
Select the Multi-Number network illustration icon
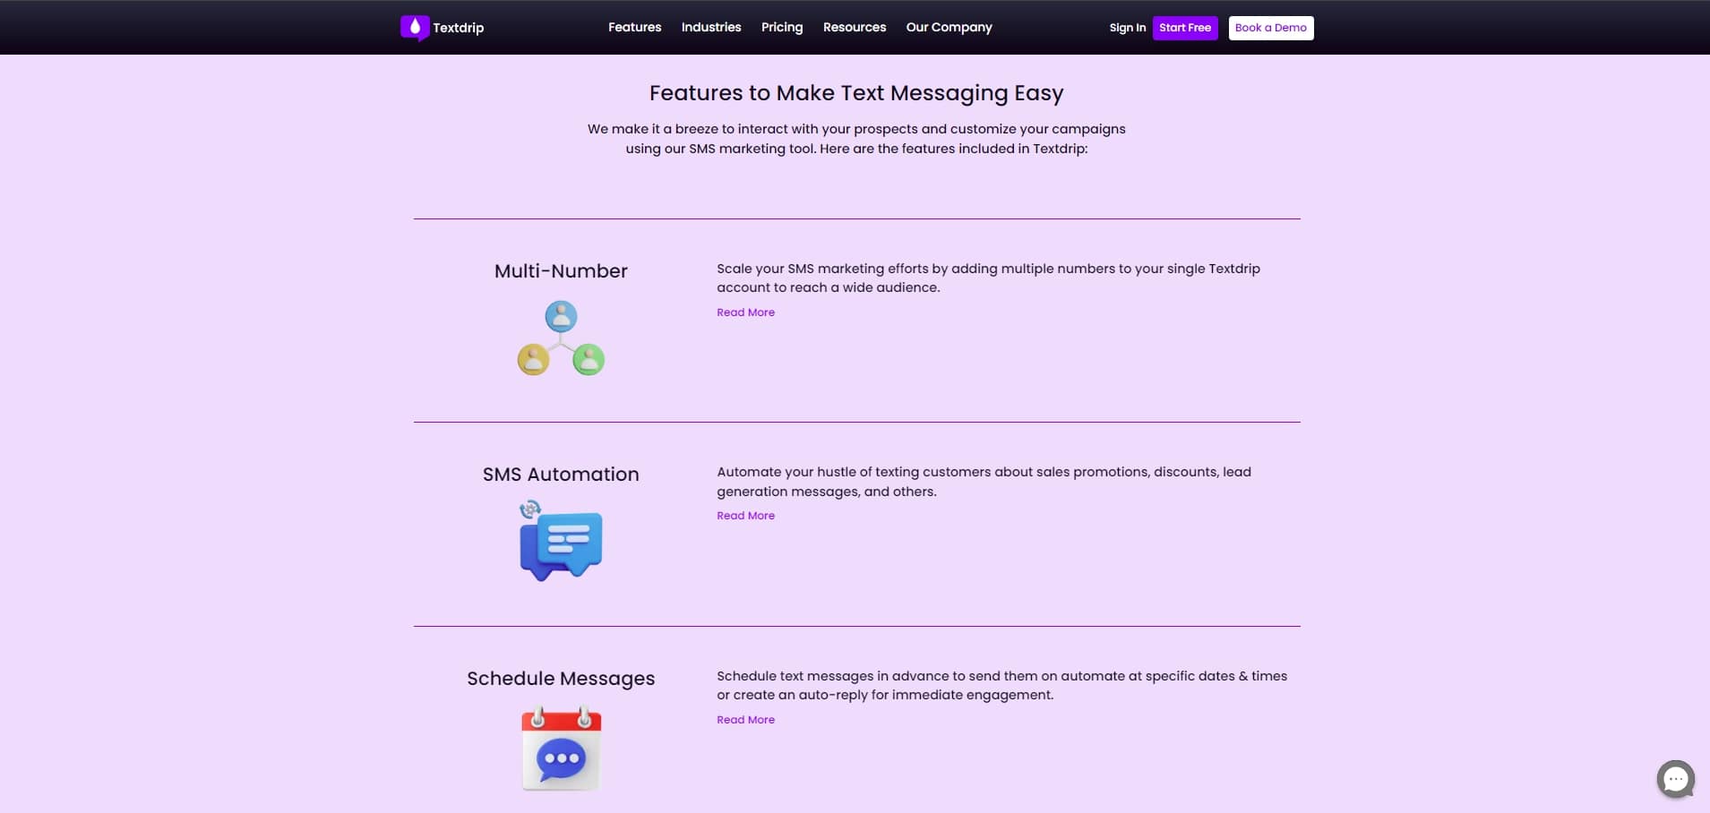(x=561, y=338)
